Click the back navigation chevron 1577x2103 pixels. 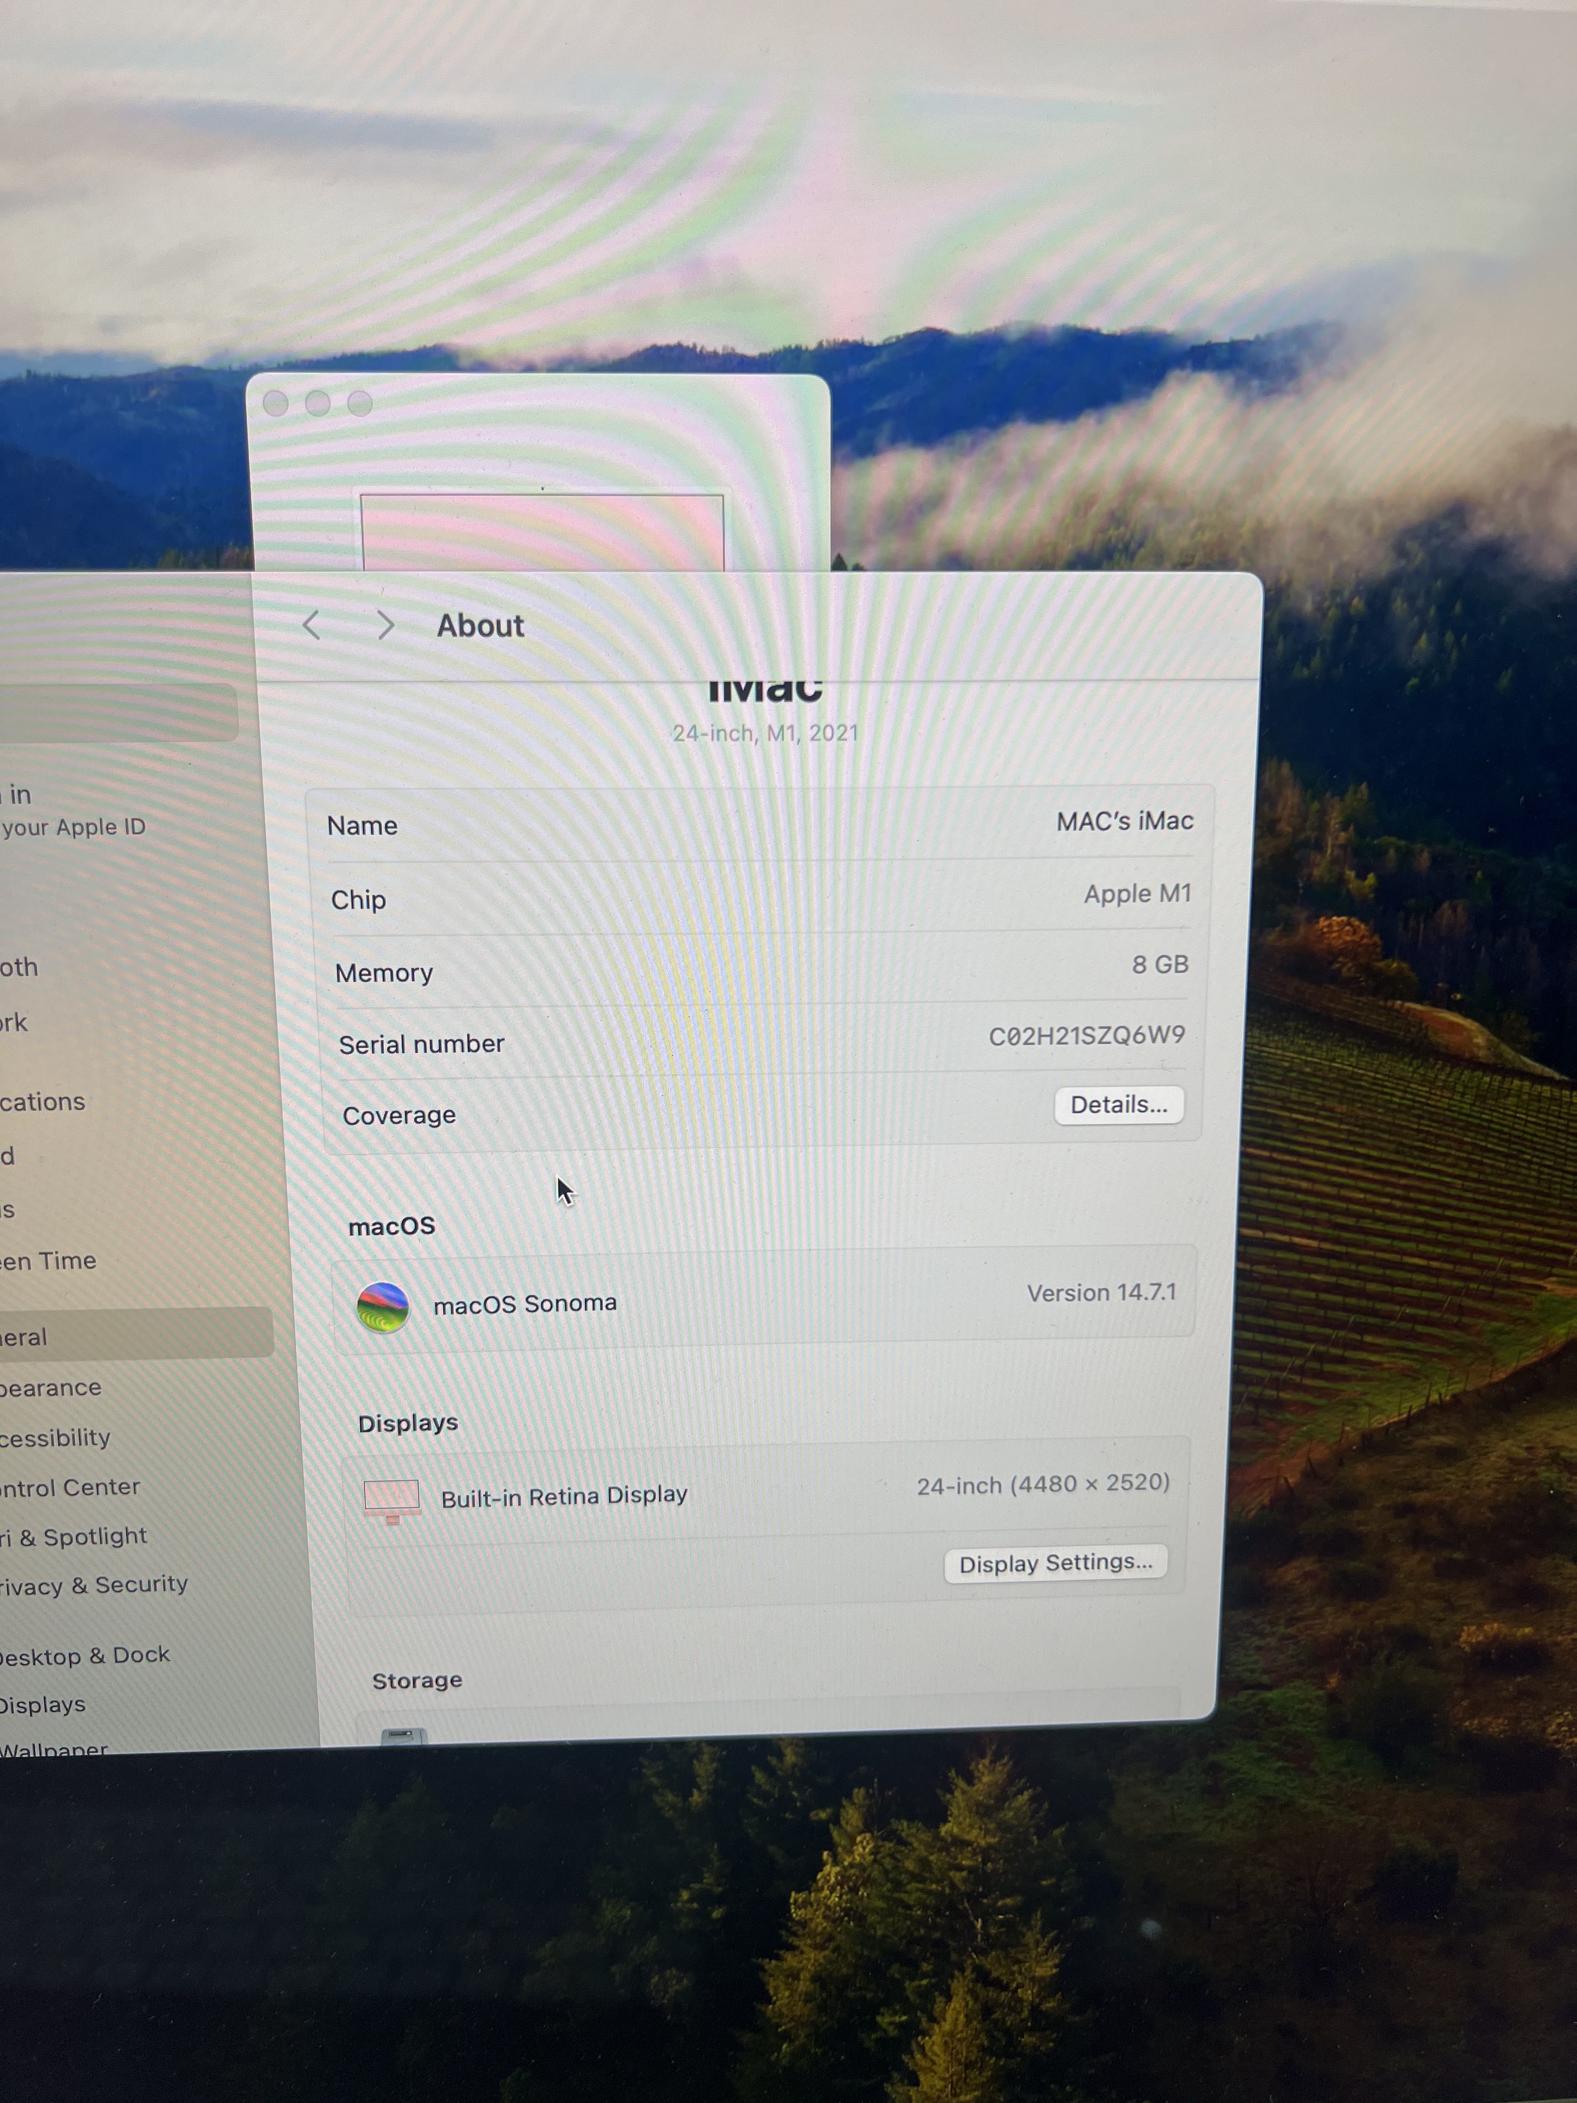click(x=311, y=625)
